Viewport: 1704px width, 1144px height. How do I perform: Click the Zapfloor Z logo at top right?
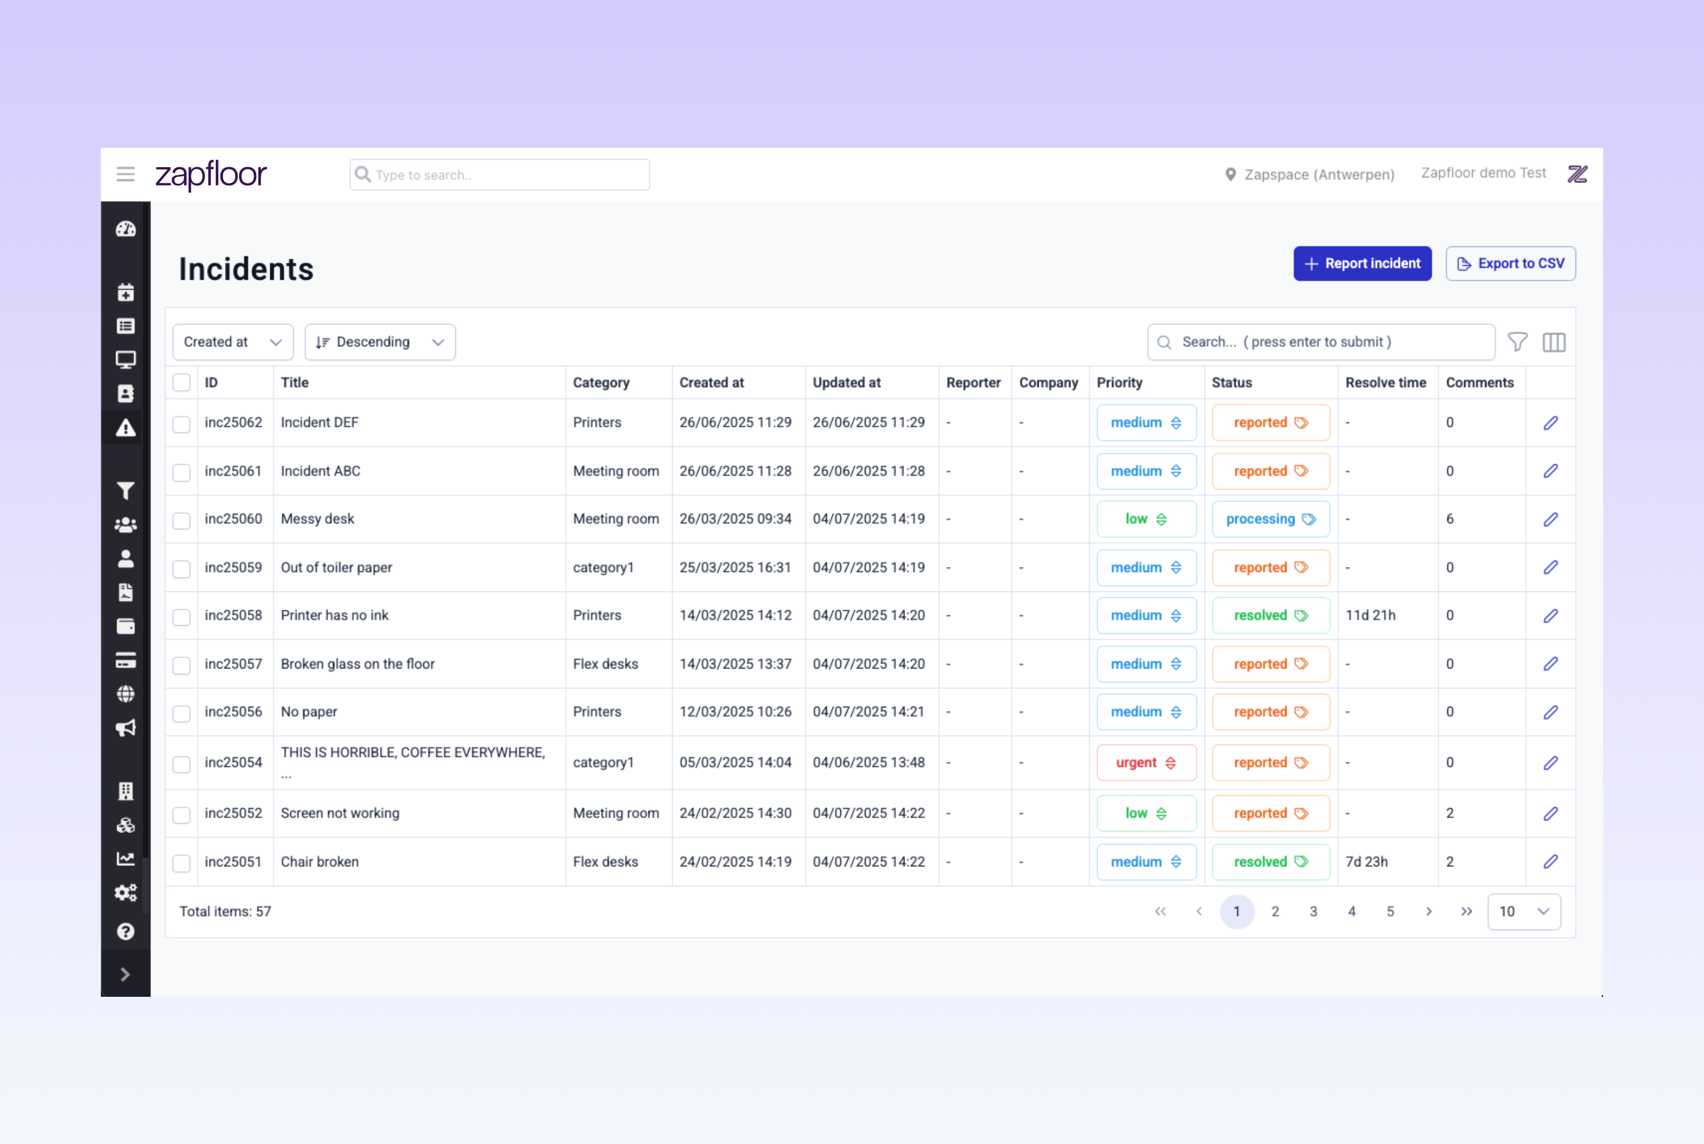[1577, 174]
